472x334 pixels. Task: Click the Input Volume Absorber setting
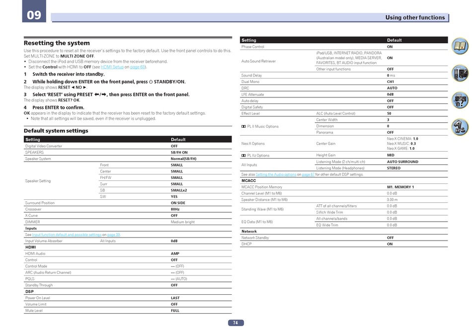44,241
